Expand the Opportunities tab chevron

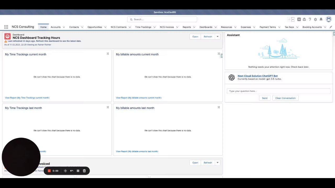coord(105,27)
